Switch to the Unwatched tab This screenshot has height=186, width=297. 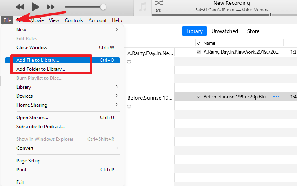pyautogui.click(x=225, y=31)
